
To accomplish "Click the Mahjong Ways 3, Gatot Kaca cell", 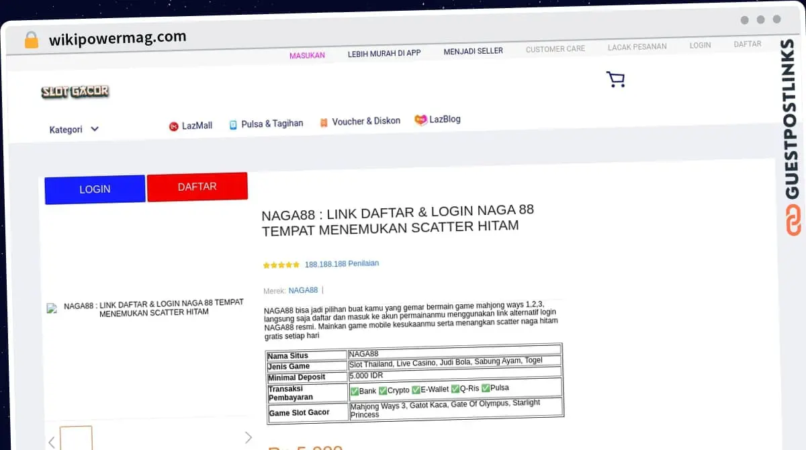I will pos(455,409).
